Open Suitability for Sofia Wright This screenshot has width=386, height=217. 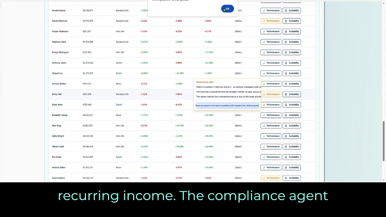(292, 136)
